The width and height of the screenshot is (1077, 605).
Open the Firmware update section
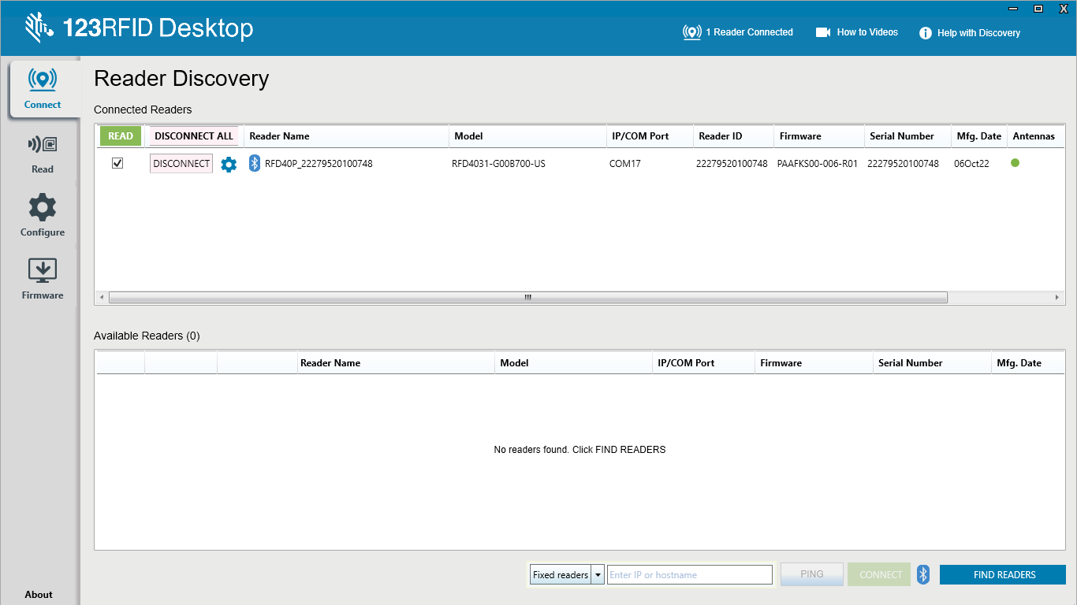[x=43, y=279]
